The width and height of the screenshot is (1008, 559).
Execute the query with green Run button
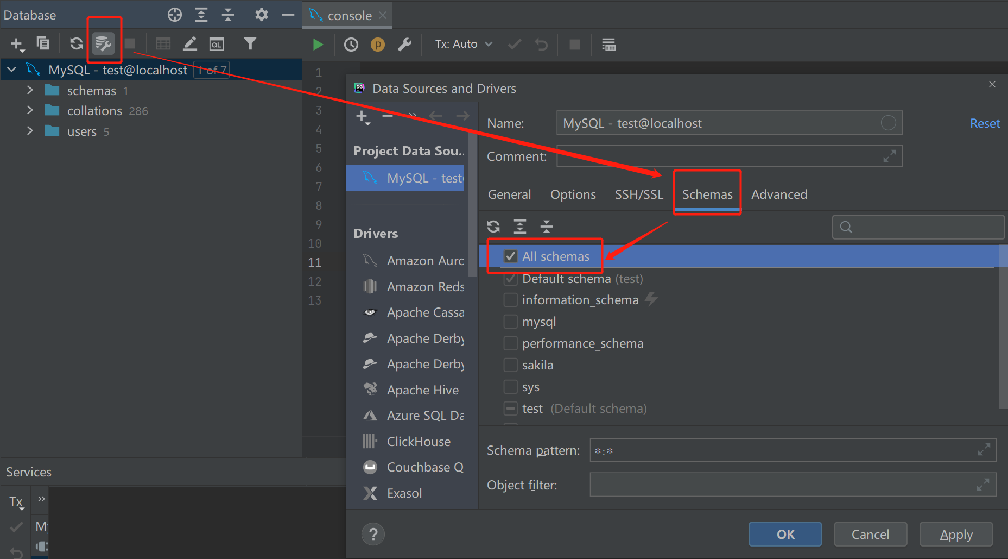318,45
